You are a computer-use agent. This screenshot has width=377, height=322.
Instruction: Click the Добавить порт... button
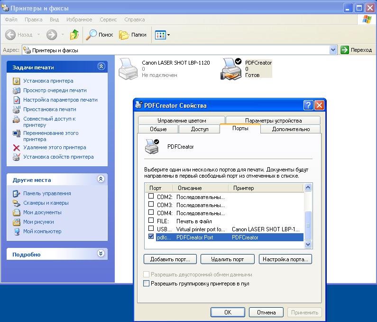coord(170,259)
